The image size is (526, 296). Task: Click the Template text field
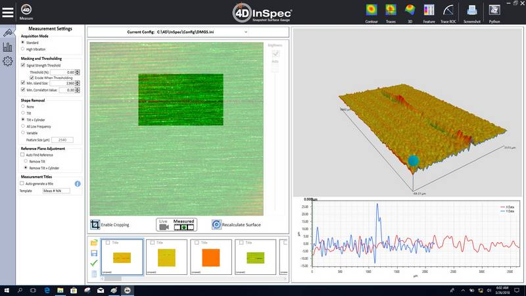click(x=57, y=191)
